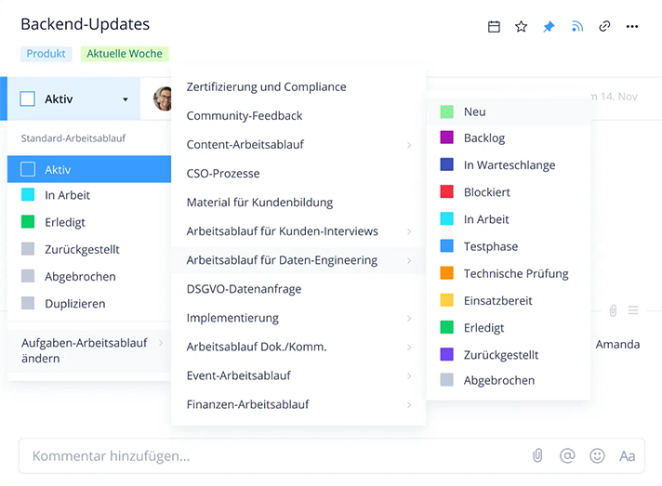Open the three-dot more options menu

[632, 27]
